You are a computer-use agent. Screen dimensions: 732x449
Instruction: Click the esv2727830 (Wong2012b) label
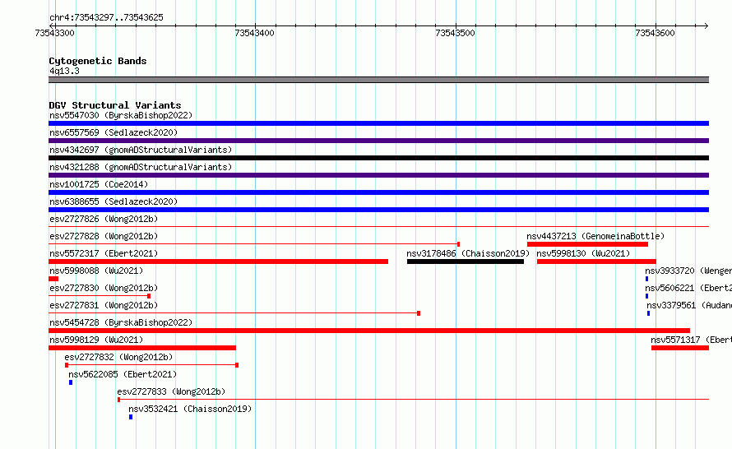point(104,288)
